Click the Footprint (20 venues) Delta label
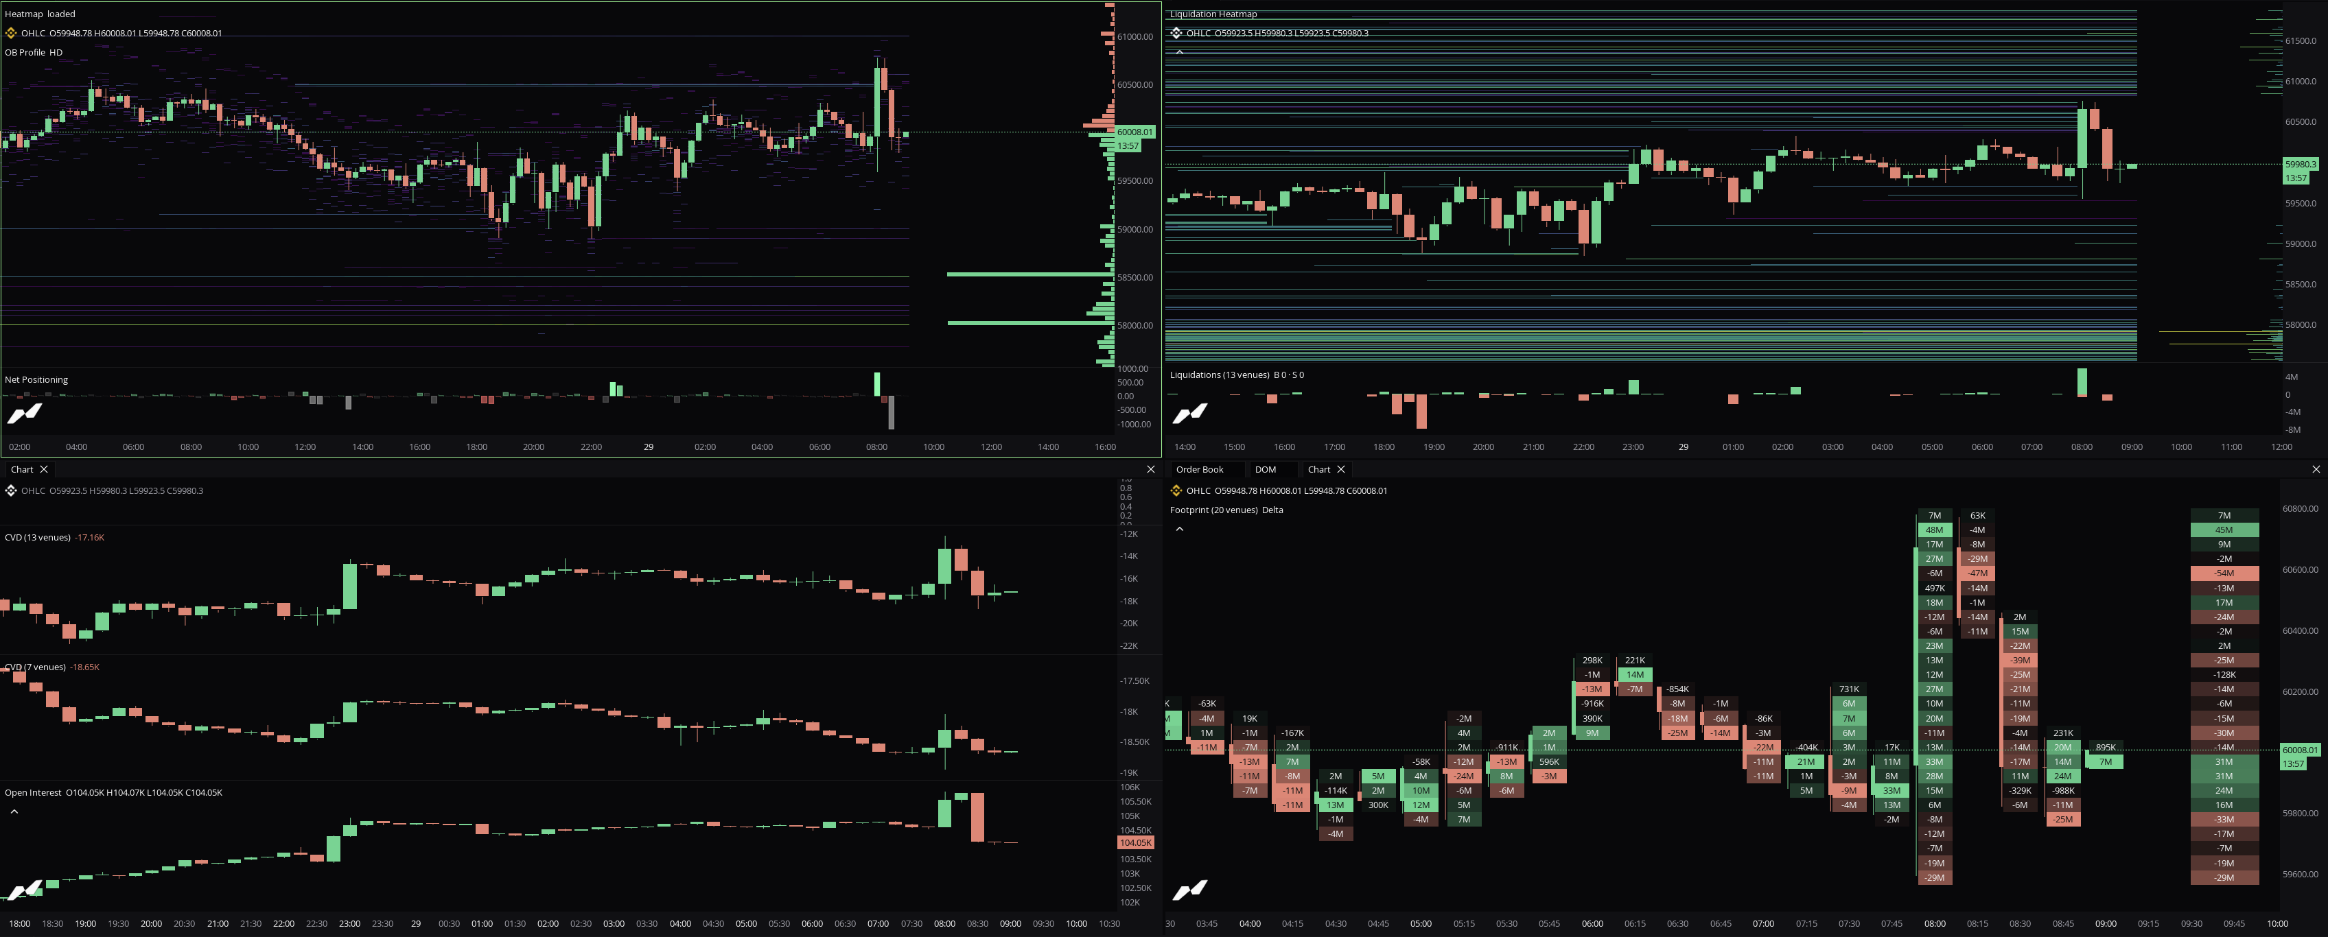Screen dimensions: 2328x937 [x=1226, y=510]
